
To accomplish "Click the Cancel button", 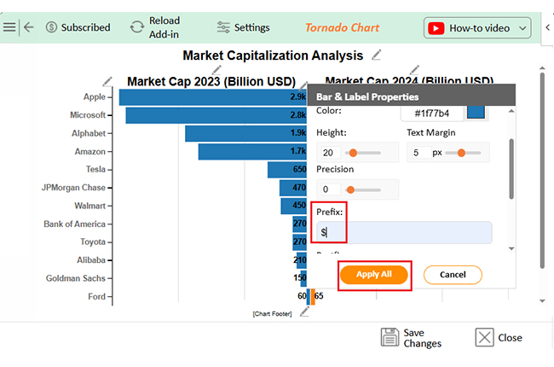I will 453,275.
